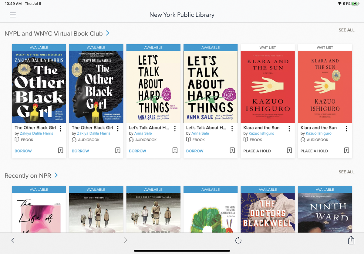Open the hamburger navigation menu
This screenshot has height=254, width=364.
[x=13, y=15]
